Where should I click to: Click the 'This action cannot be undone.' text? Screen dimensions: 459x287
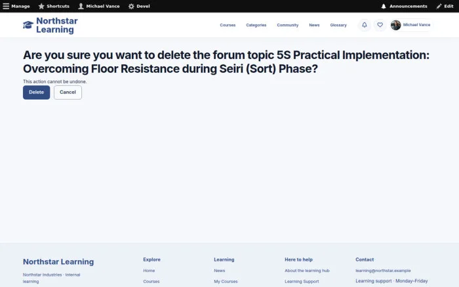(x=54, y=82)
